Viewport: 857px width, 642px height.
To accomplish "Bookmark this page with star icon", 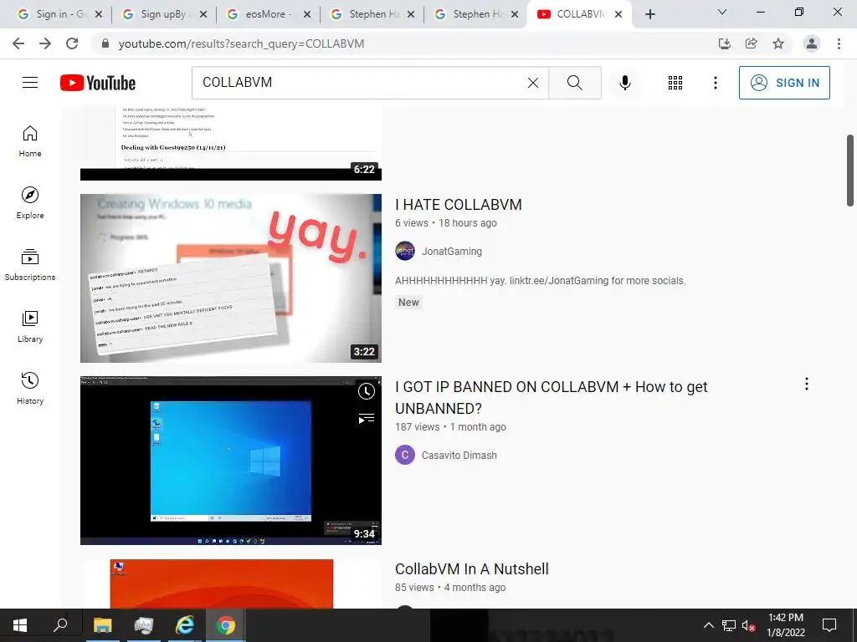I will point(777,43).
